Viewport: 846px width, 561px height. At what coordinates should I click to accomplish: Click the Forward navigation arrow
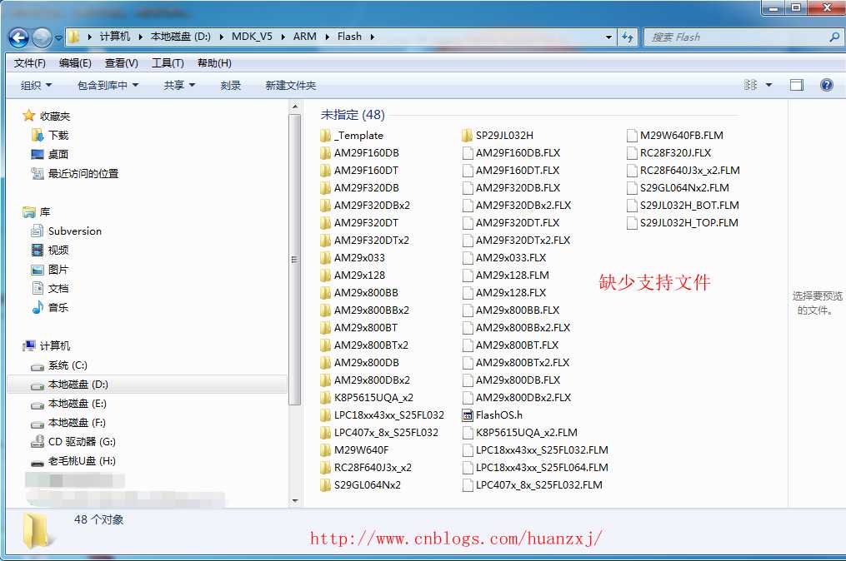[x=42, y=37]
